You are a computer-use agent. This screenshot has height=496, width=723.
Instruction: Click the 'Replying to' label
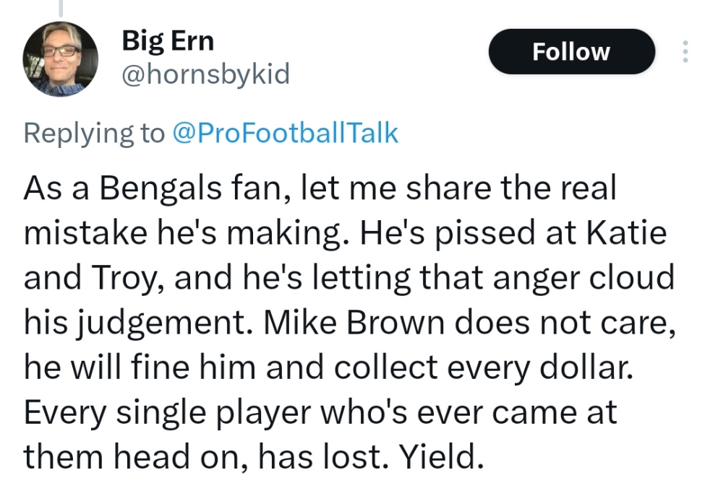click(94, 132)
